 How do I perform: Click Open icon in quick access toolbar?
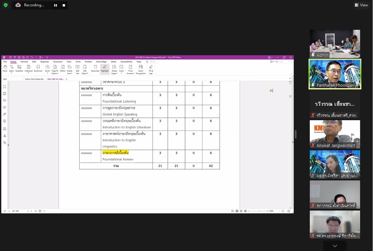click(10, 57)
